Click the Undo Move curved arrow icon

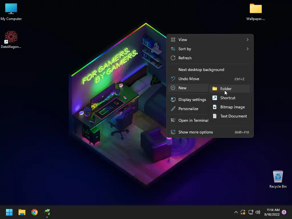pos(173,79)
